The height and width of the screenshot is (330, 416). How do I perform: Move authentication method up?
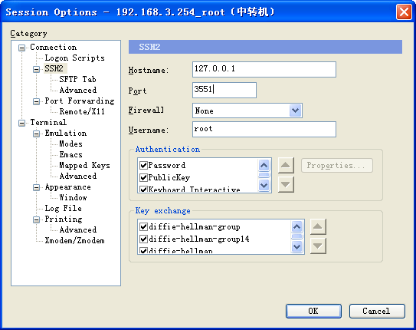[286, 165]
